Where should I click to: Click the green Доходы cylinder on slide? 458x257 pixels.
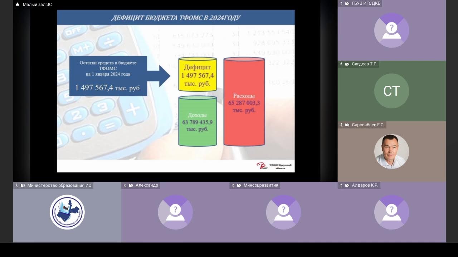pyautogui.click(x=198, y=121)
